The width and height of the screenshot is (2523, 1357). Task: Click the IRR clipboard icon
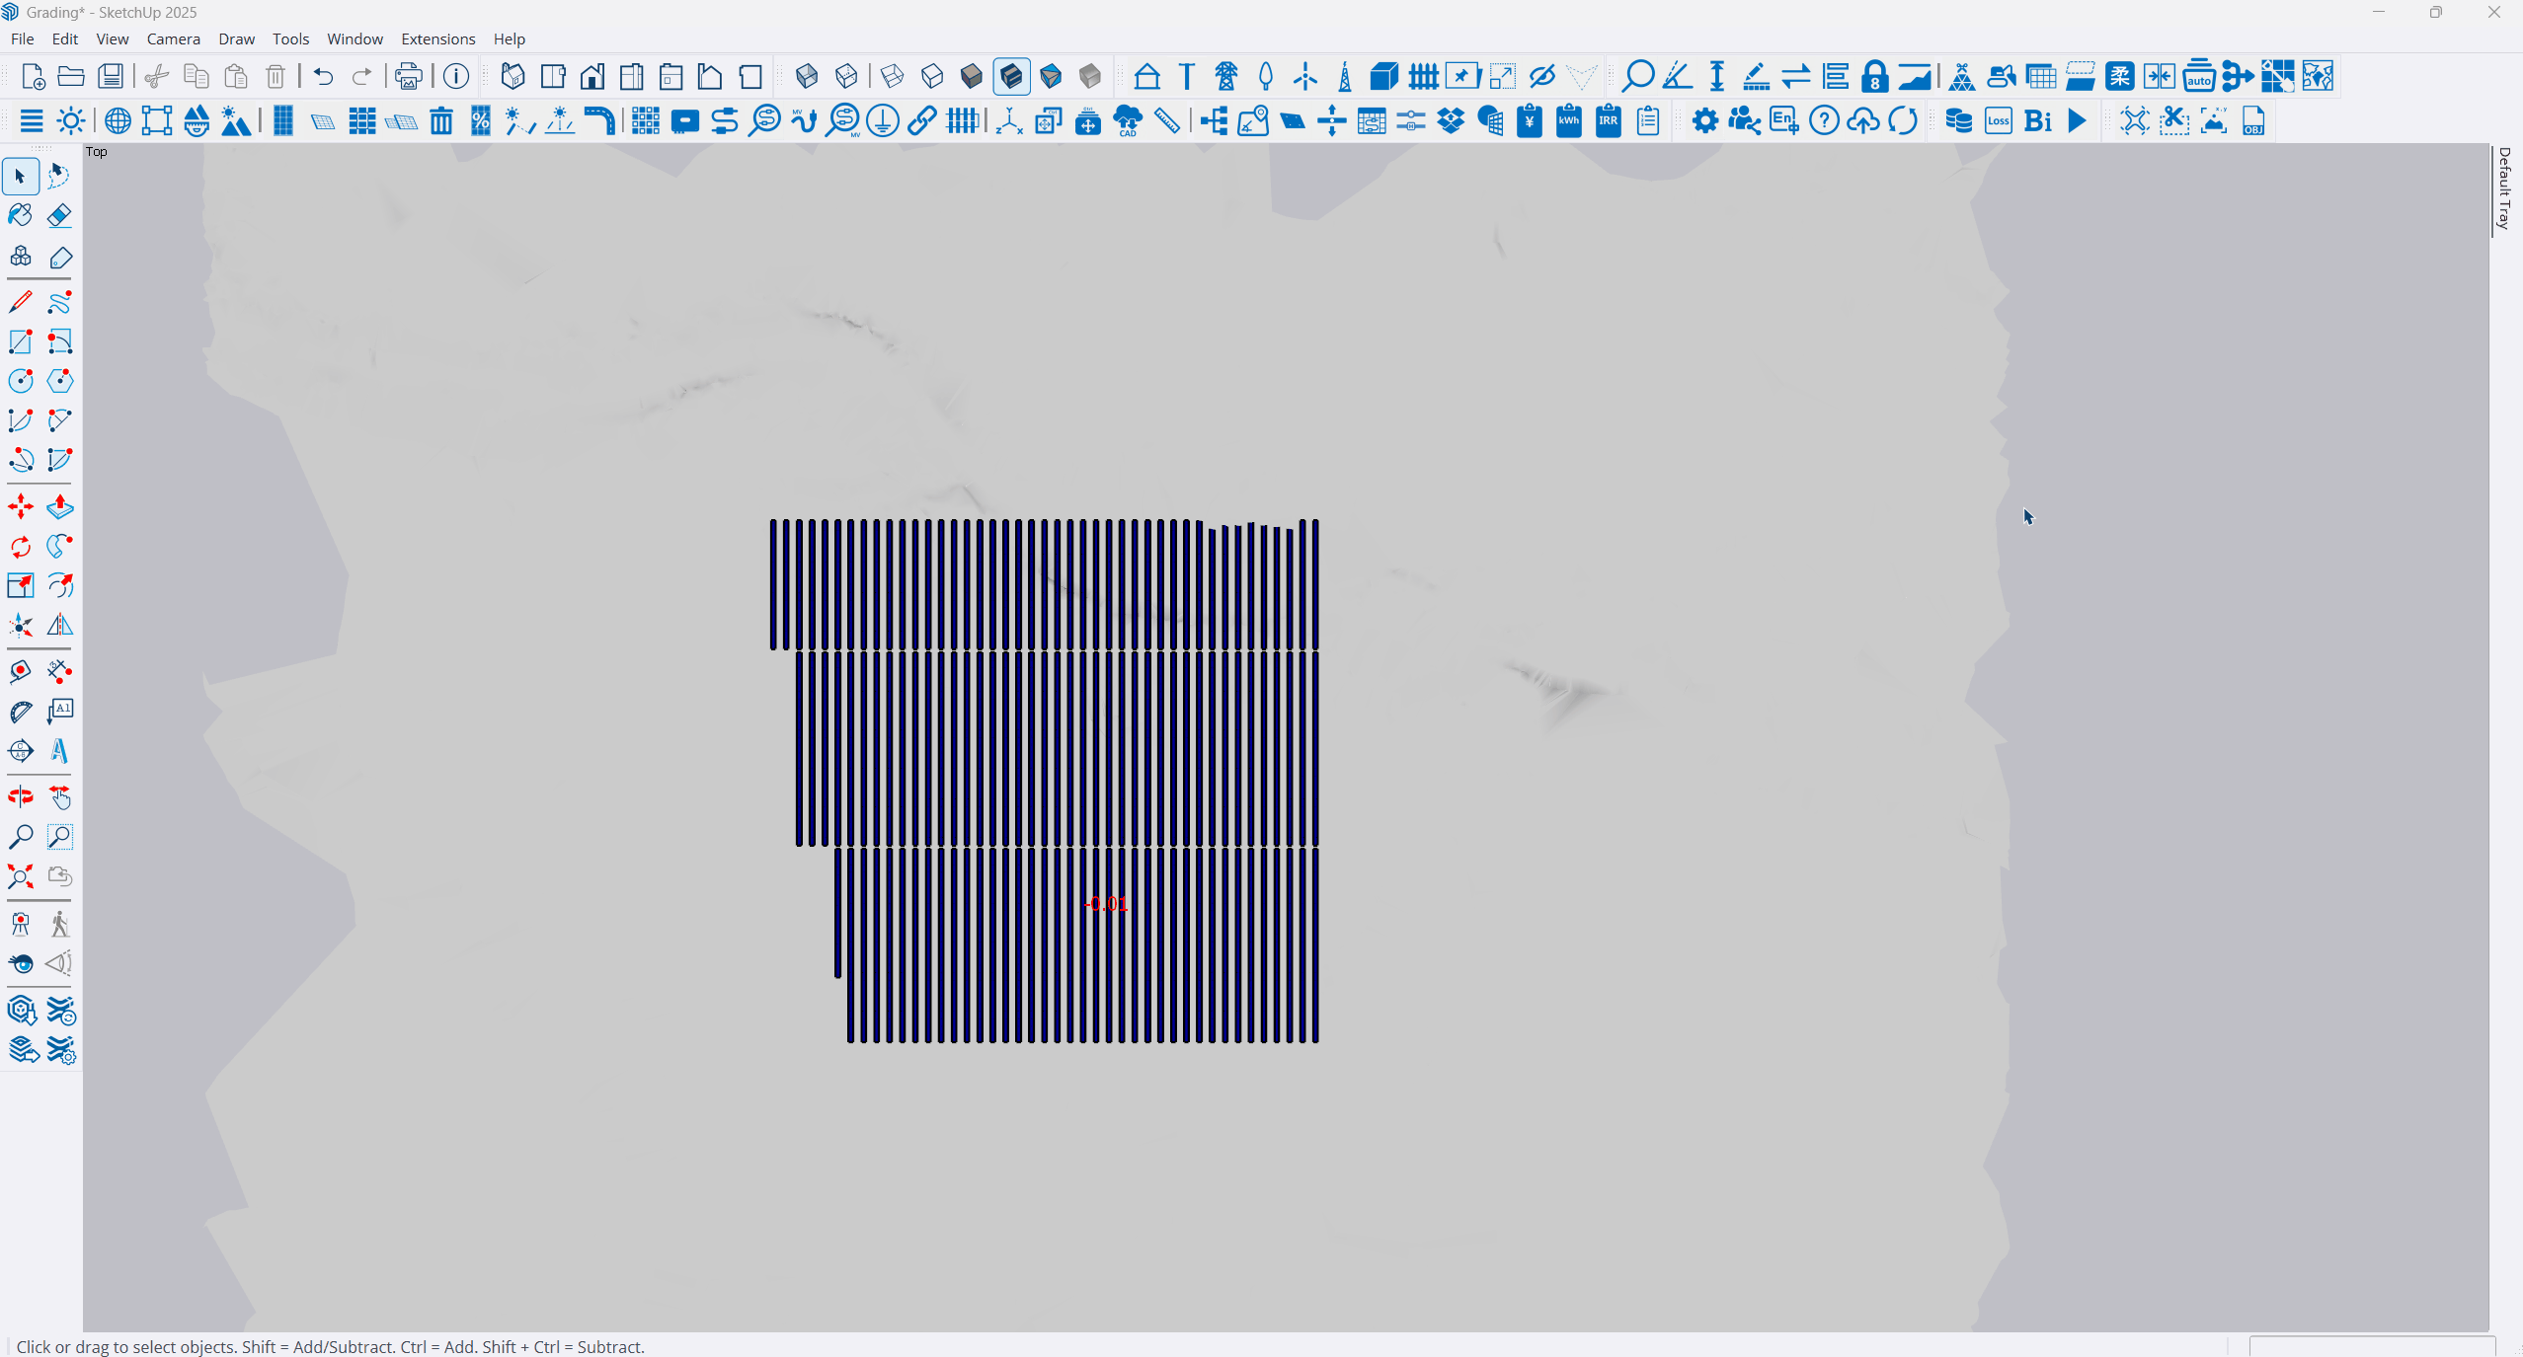(1609, 121)
